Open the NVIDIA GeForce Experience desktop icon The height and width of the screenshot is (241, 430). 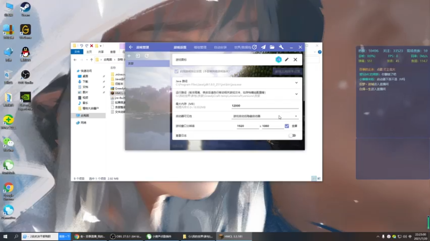click(25, 101)
